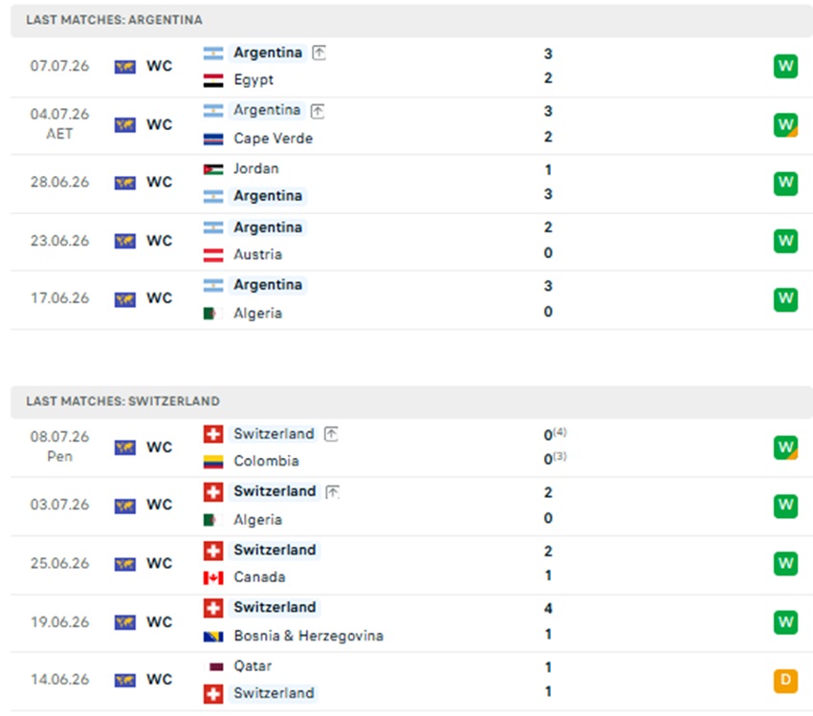Viewport: 813px width, 716px height.
Task: Click the World Cup icon on 23.06.26 row
Action: (125, 241)
